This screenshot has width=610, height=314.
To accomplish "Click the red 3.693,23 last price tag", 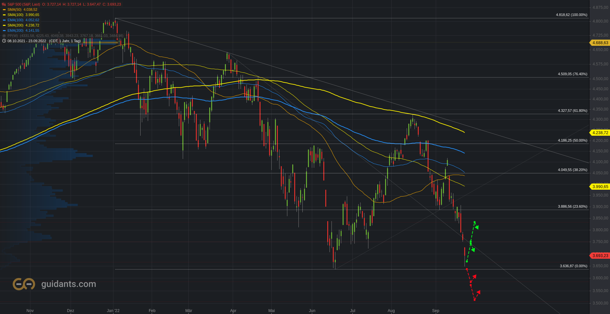I will pos(600,256).
